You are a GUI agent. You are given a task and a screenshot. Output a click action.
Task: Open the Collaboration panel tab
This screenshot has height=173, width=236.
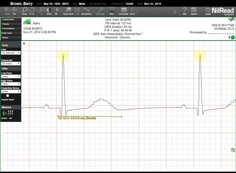[11, 19]
